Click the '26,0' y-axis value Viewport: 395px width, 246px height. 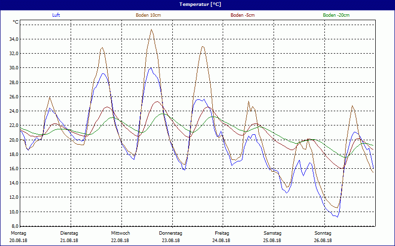tap(13, 96)
